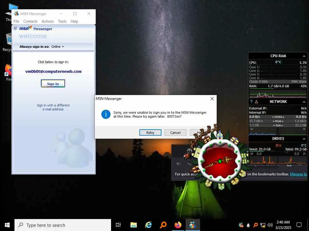Collapse the CPU-RAM gadget section
This screenshot has width=309, height=231.
304,56
